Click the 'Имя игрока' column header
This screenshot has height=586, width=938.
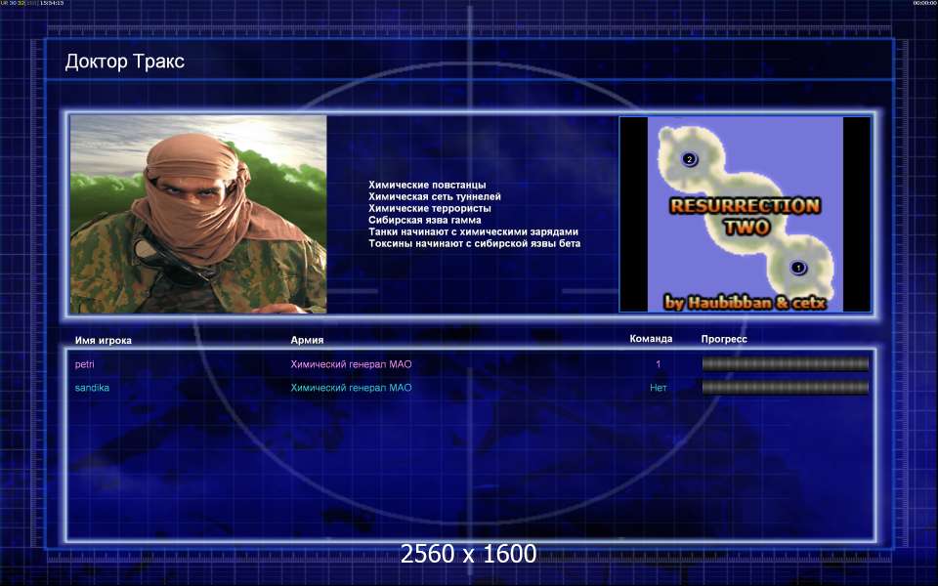pyautogui.click(x=103, y=340)
